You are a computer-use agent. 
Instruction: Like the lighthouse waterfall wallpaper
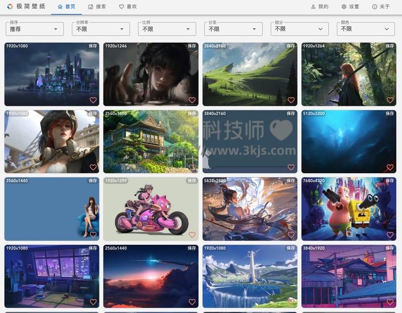tap(291, 302)
